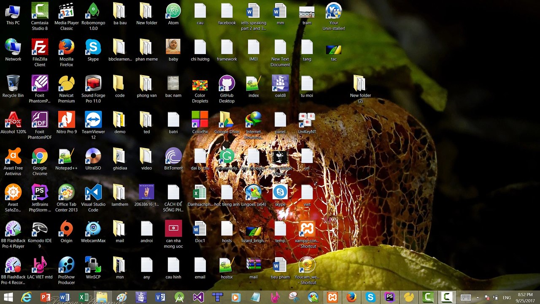Select the ba bau folder
Screen dimensions: 540x304
pos(120,14)
